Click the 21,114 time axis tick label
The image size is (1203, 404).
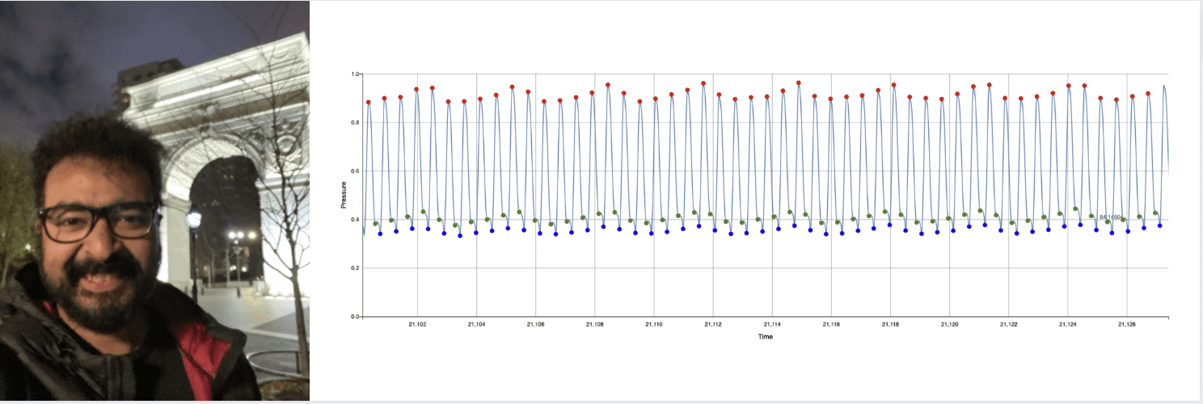tap(772, 324)
